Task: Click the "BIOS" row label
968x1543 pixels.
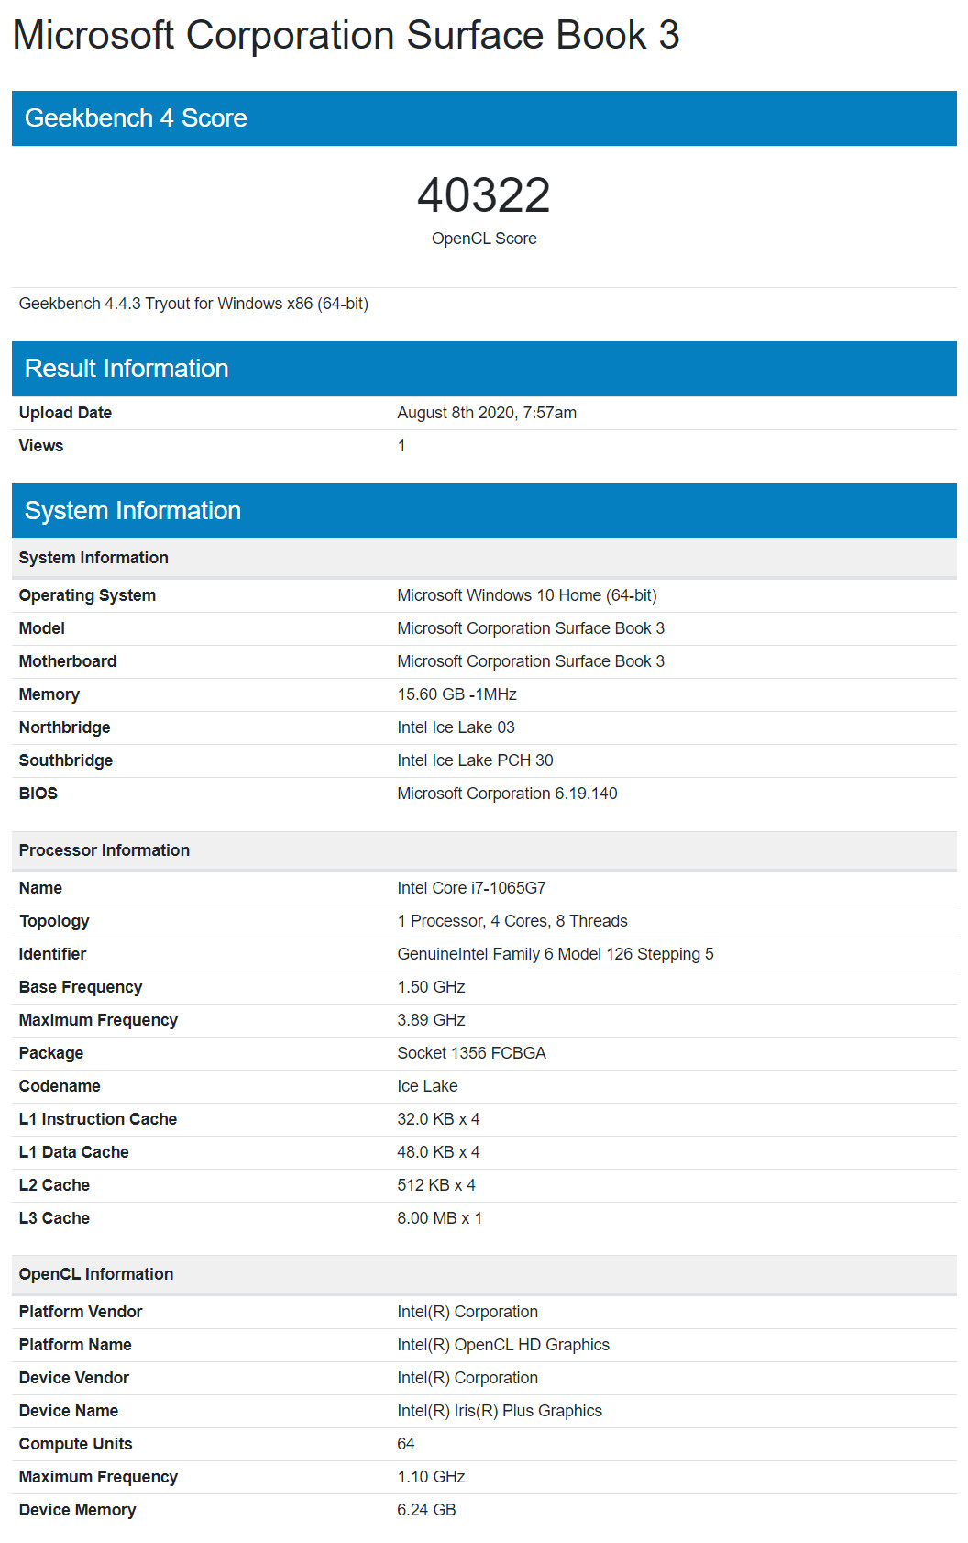Action: (38, 794)
